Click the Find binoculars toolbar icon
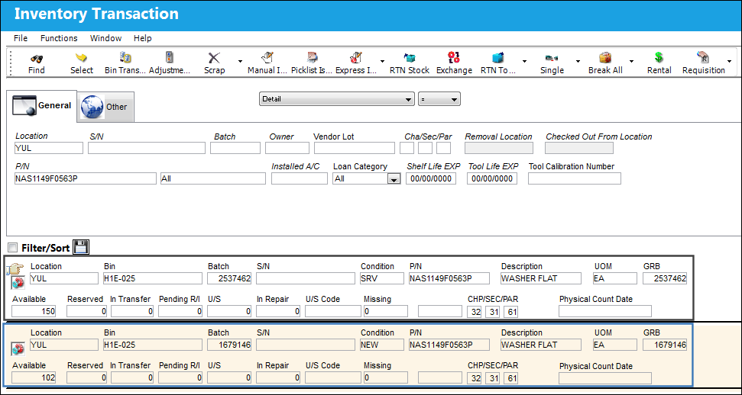 tap(37, 58)
